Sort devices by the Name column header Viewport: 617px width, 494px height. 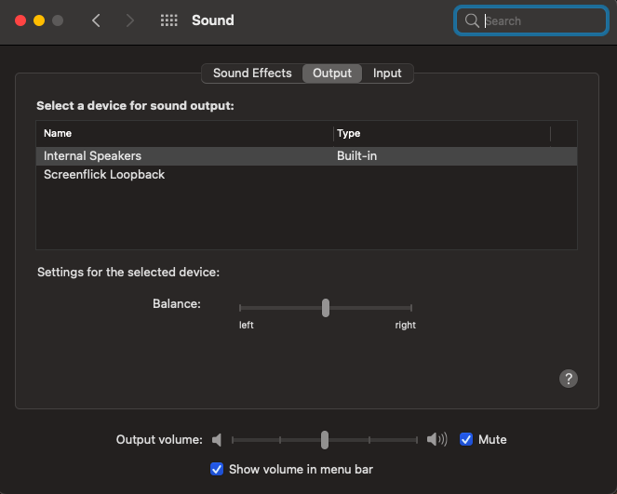[58, 134]
